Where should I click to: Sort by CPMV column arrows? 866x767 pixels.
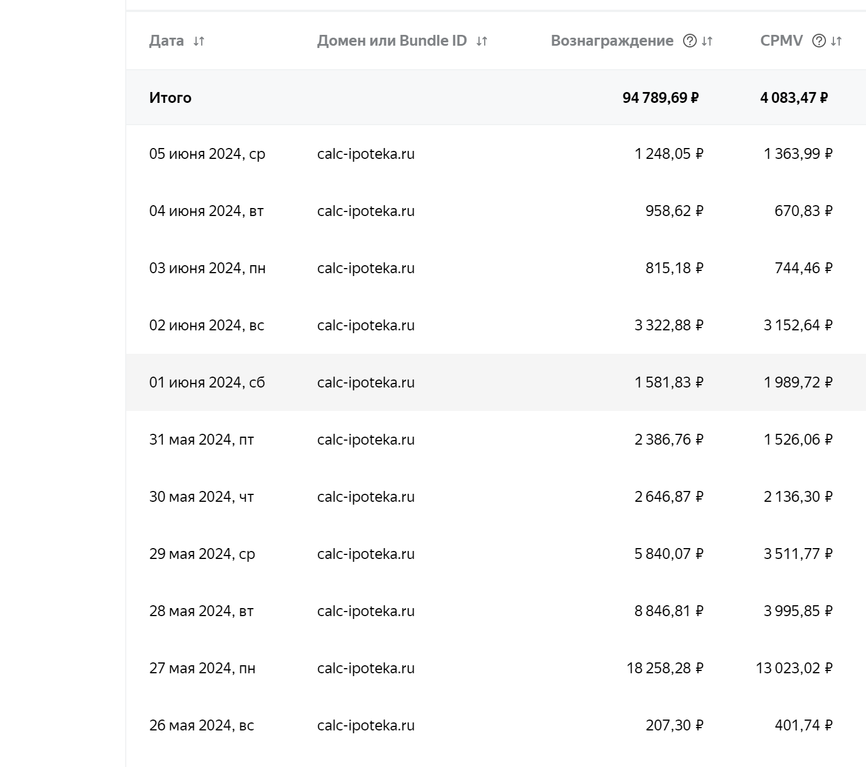pyautogui.click(x=836, y=41)
